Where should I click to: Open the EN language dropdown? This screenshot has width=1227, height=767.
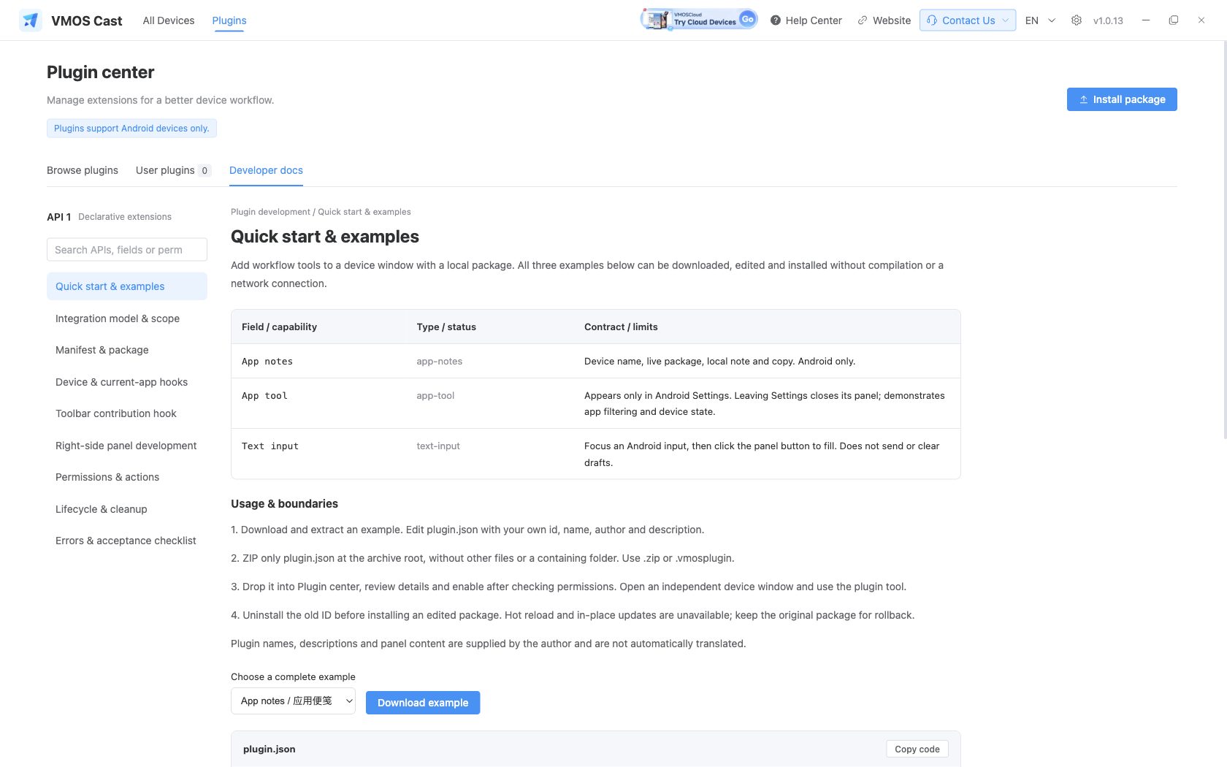1041,20
